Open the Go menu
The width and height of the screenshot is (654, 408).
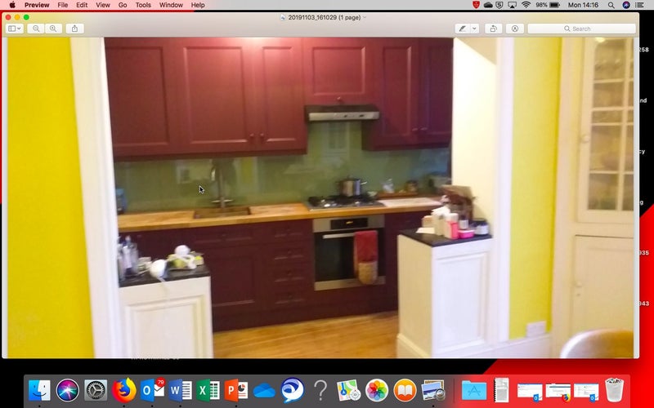tap(123, 5)
